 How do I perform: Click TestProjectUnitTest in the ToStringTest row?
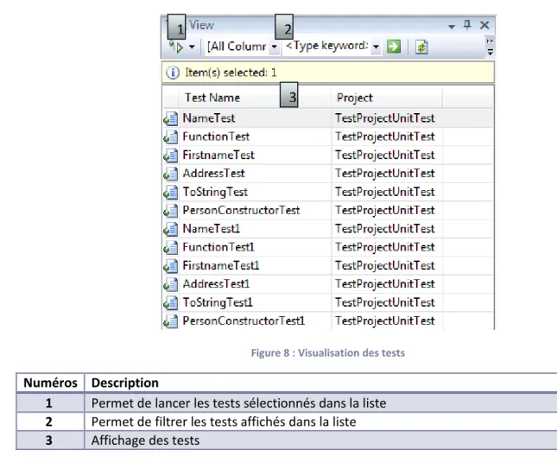pyautogui.click(x=384, y=192)
